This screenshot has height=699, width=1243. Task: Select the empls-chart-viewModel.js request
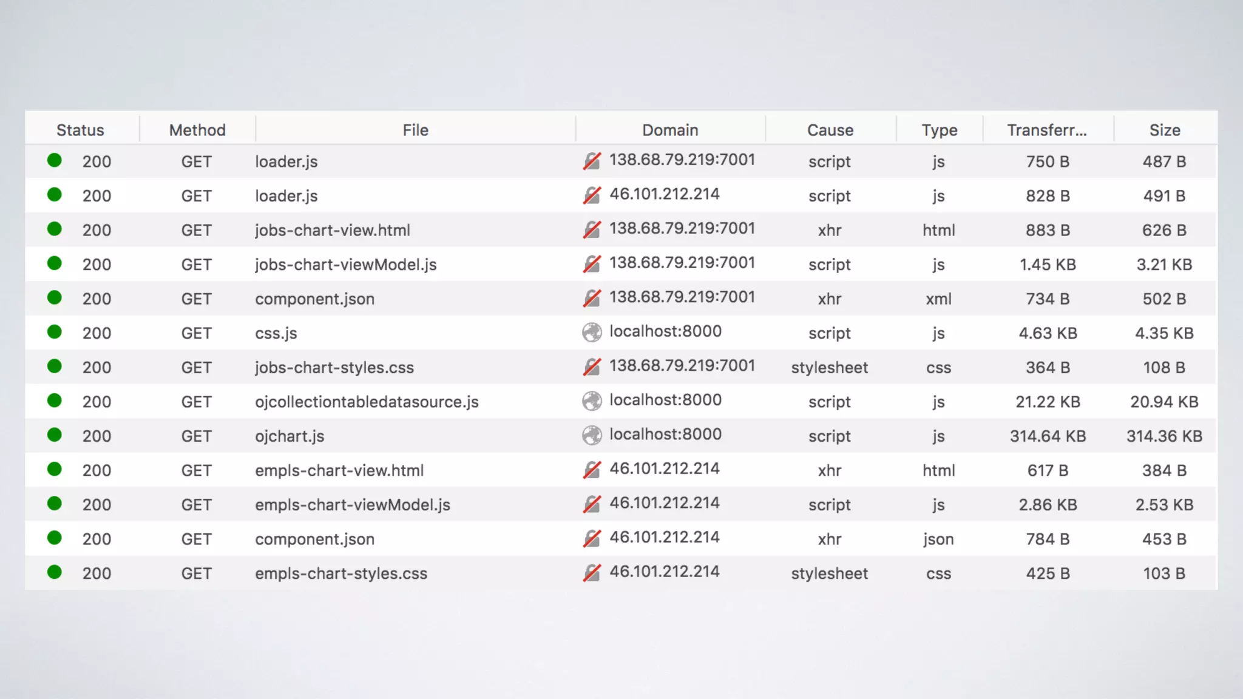pos(352,505)
